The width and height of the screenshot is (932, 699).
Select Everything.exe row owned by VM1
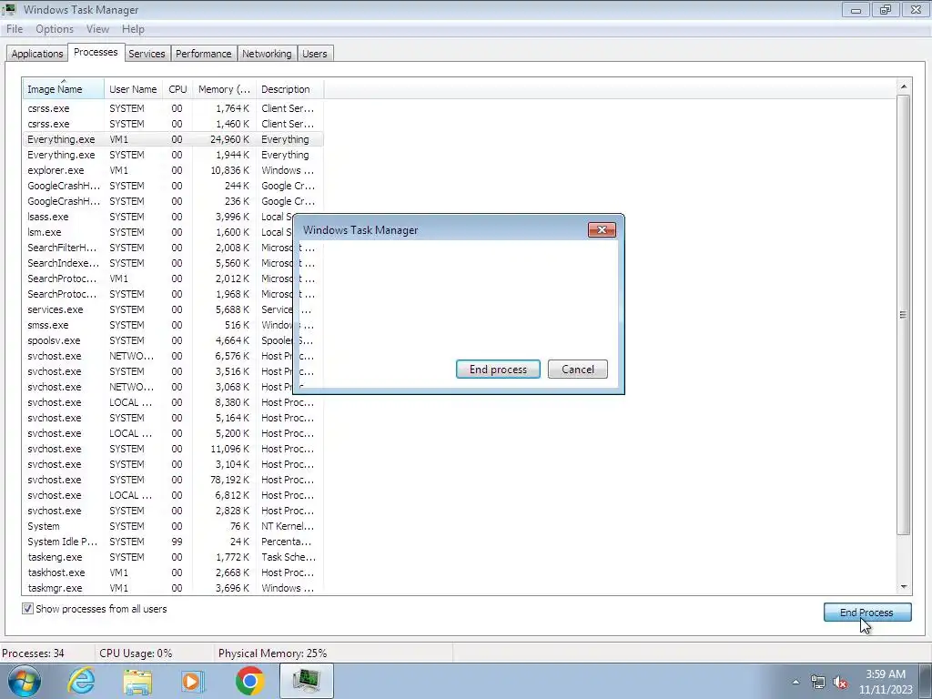173,139
